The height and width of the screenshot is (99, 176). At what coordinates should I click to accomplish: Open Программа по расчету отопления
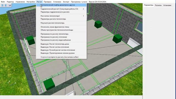[61, 37]
